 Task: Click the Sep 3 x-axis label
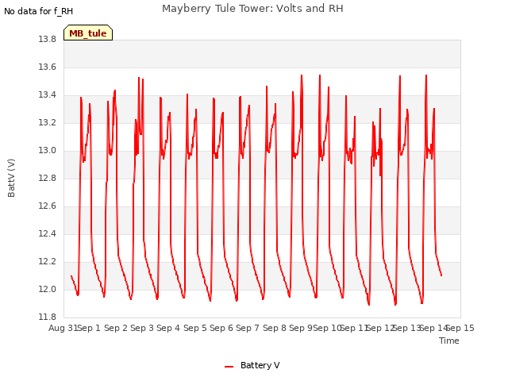[x=142, y=328]
